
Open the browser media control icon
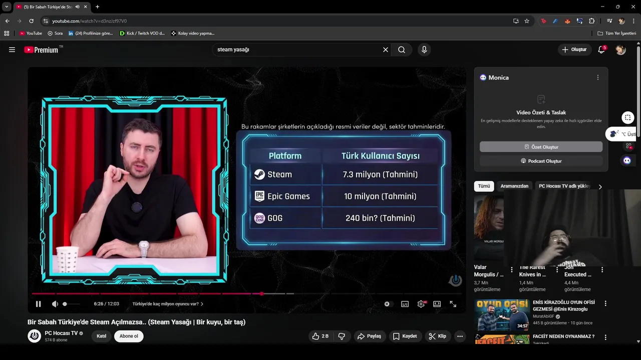(x=609, y=21)
